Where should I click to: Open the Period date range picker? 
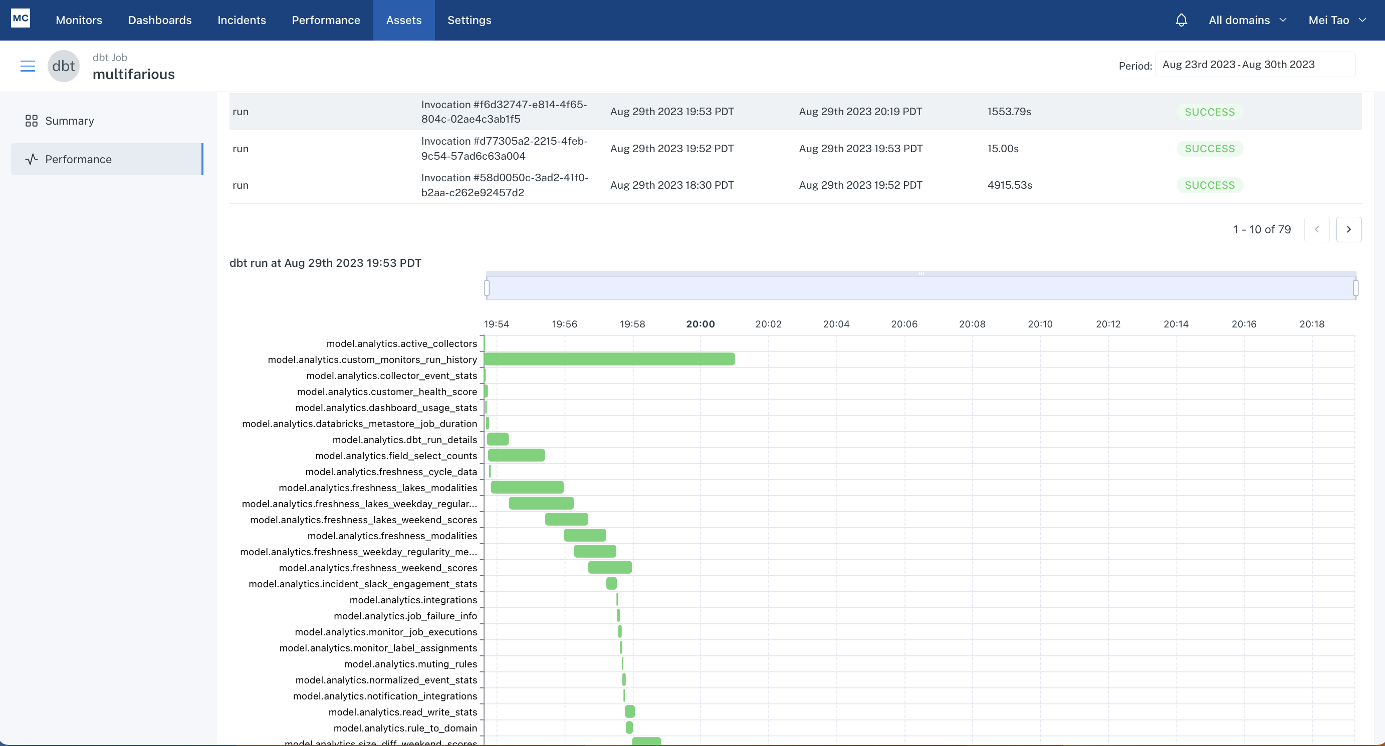[1254, 65]
